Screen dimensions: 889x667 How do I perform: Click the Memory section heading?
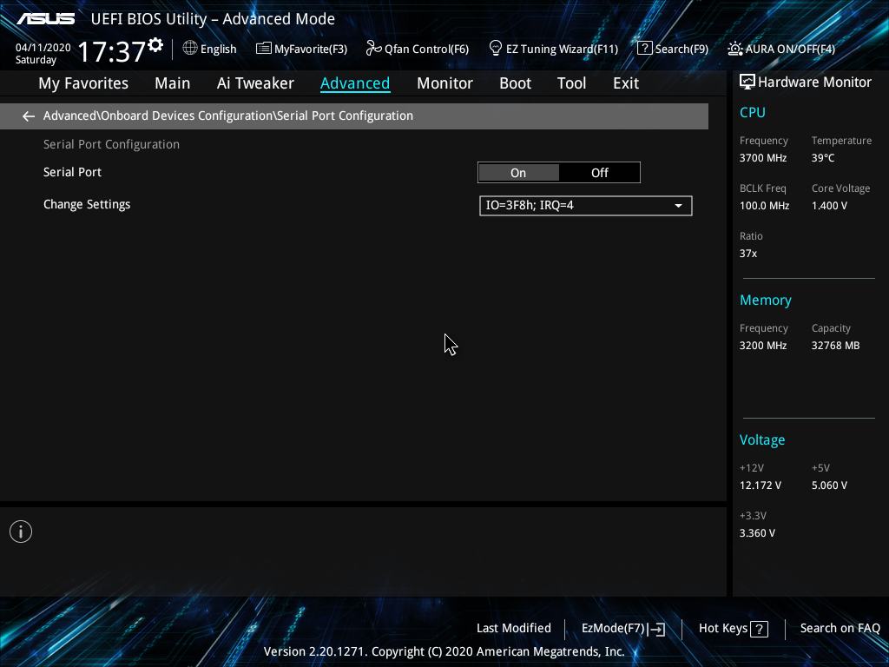766,300
